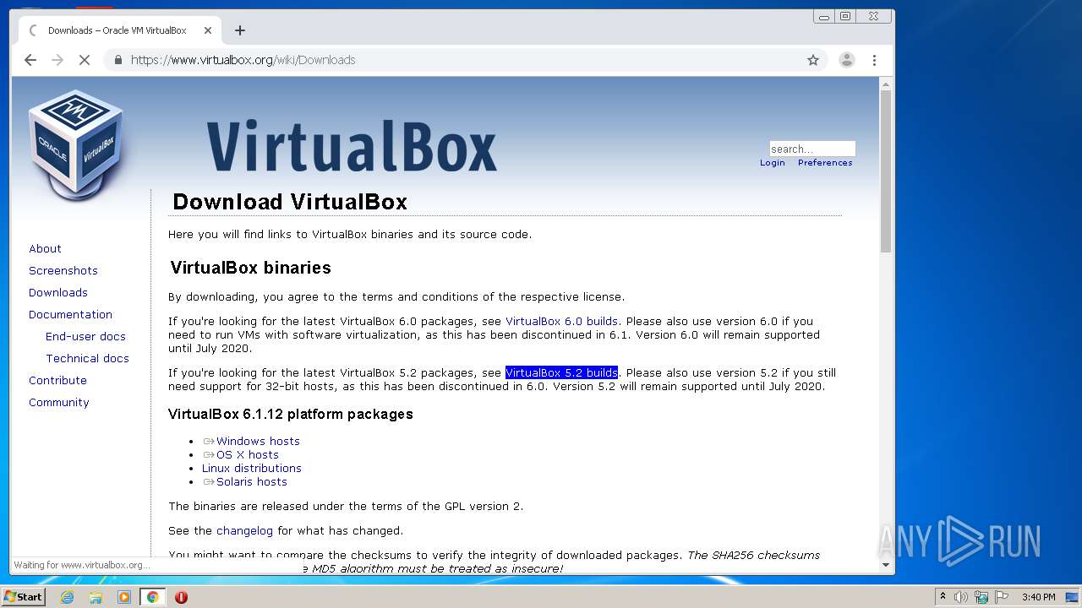This screenshot has height=608, width=1082.
Task: Stop page loading with the X button
Action: click(x=85, y=60)
